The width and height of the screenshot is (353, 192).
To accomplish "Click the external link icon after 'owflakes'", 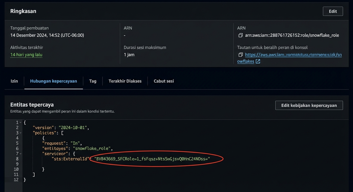I will pyautogui.click(x=258, y=61).
